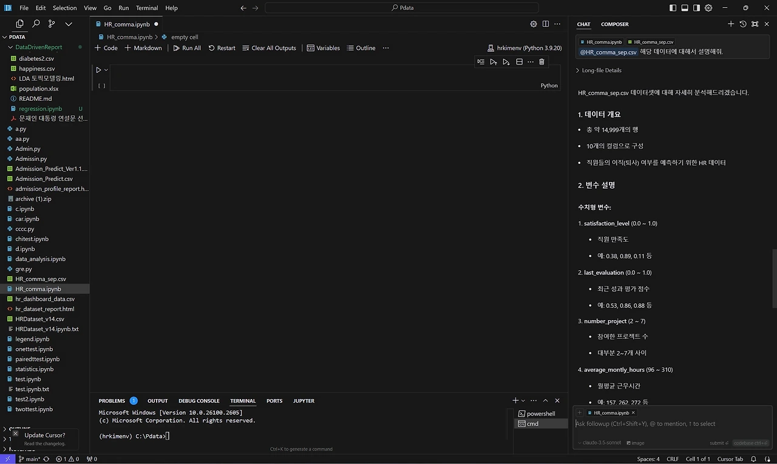777x464 pixels.
Task: Collapse the DataDrivenReport folder
Action: (x=45, y=47)
